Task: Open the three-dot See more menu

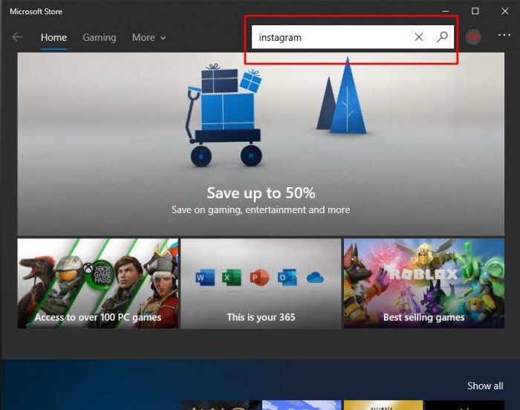Action: (x=504, y=35)
